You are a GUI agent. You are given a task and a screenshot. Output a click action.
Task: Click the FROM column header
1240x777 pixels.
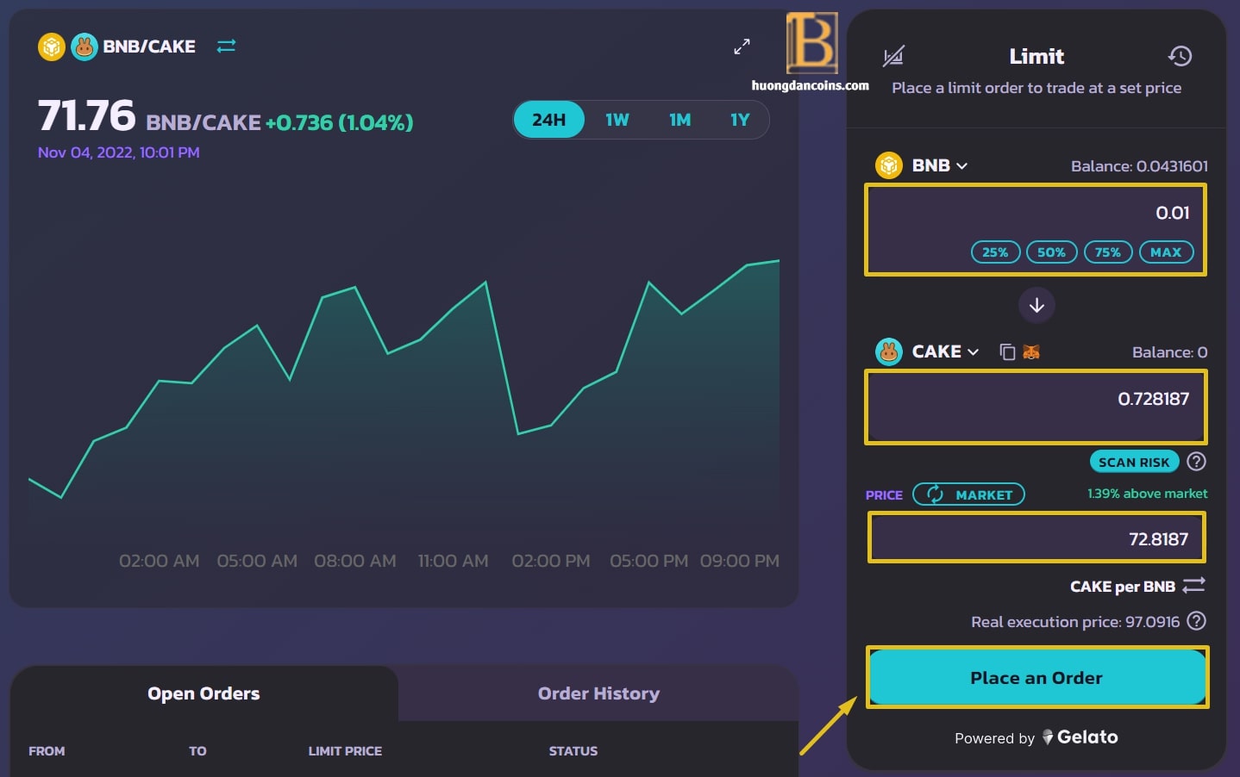pos(47,751)
